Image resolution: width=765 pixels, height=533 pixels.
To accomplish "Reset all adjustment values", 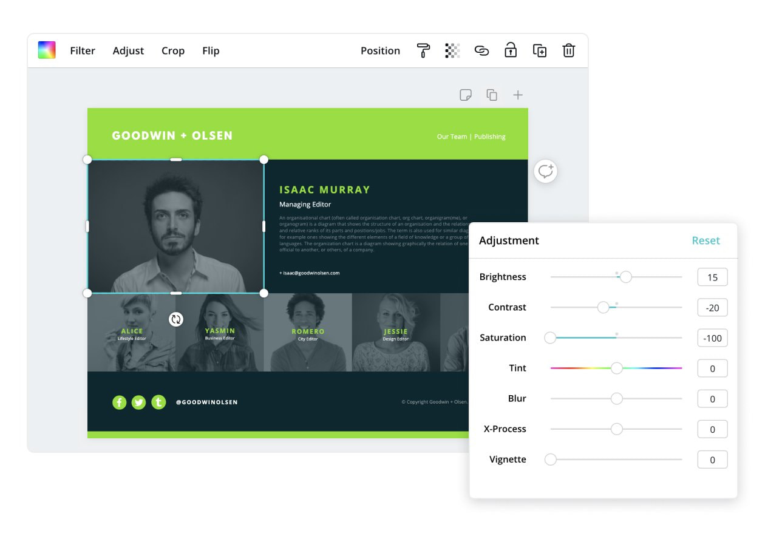I will tap(705, 240).
